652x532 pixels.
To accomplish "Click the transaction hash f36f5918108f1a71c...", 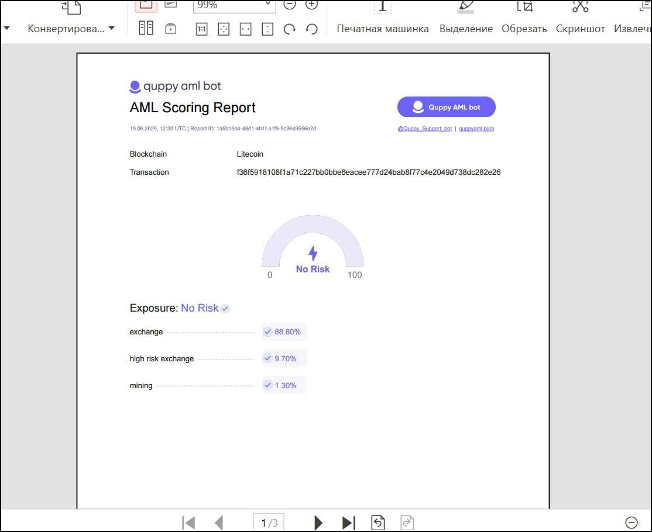I will pos(368,172).
